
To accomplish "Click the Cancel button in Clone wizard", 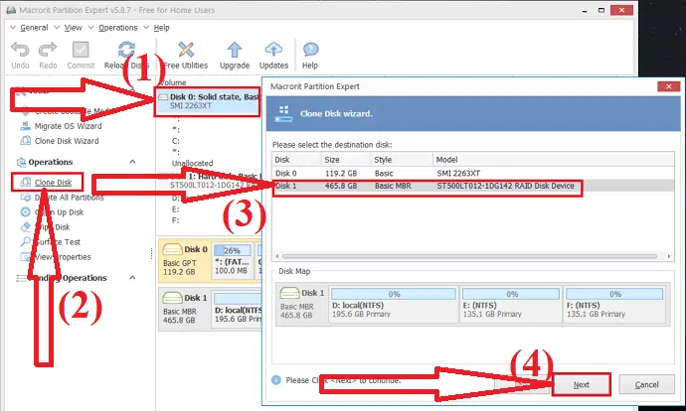I will (646, 384).
